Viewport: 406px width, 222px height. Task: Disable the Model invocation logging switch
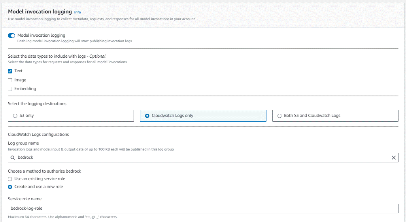click(11, 36)
